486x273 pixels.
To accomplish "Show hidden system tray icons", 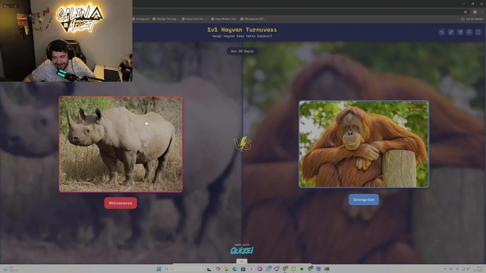I will coord(445,269).
